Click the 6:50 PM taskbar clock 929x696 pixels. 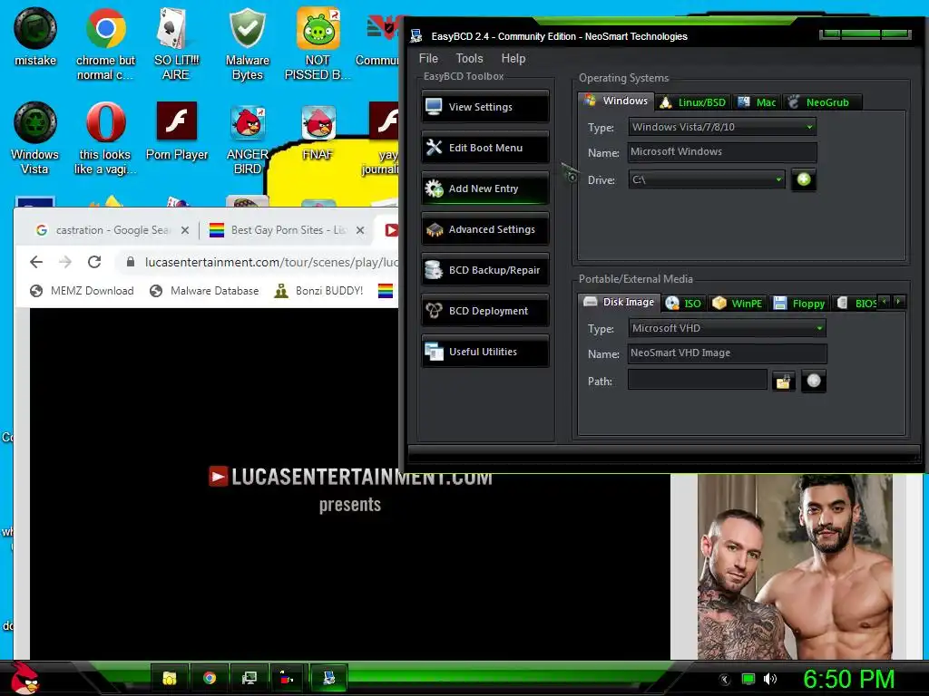pos(848,679)
